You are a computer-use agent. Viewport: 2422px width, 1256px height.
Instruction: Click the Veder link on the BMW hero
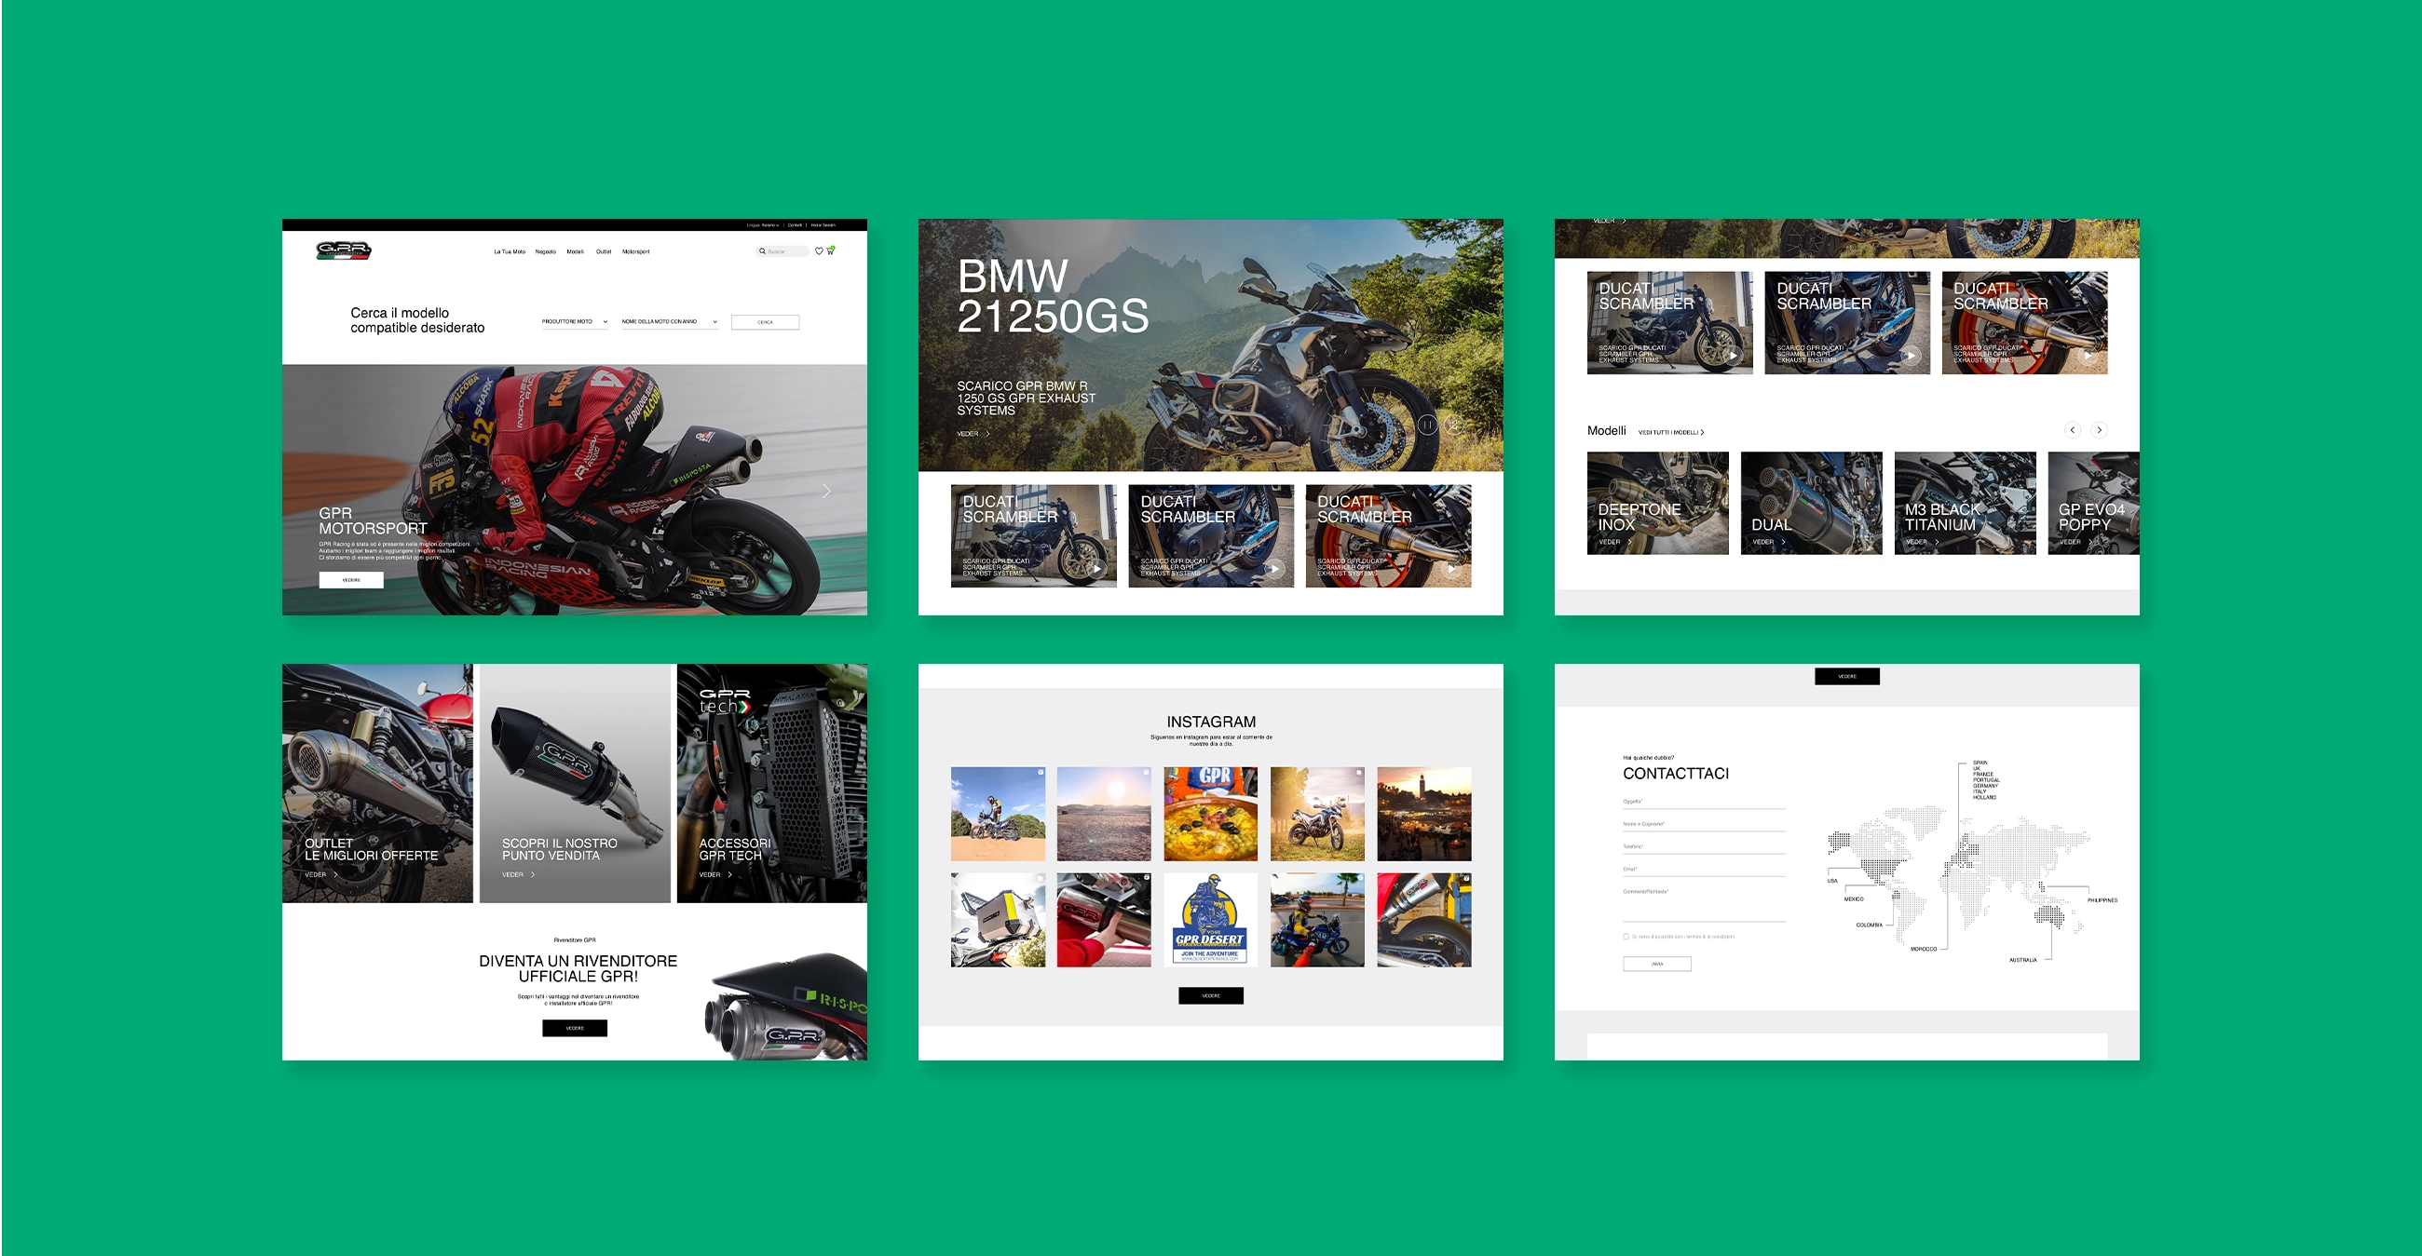[x=973, y=434]
